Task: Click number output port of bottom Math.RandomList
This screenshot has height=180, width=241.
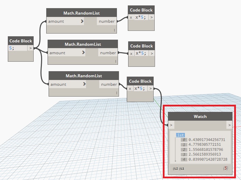Action: click(x=109, y=84)
